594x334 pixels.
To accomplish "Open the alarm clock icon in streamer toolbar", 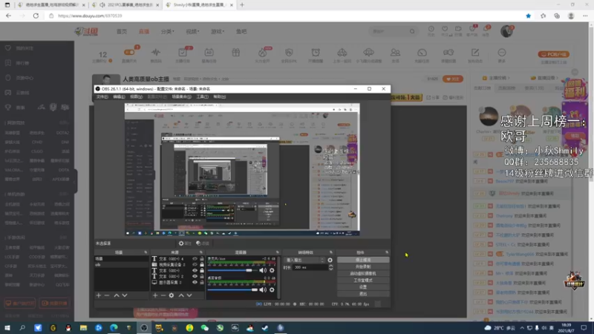I will pyautogui.click(x=316, y=53).
